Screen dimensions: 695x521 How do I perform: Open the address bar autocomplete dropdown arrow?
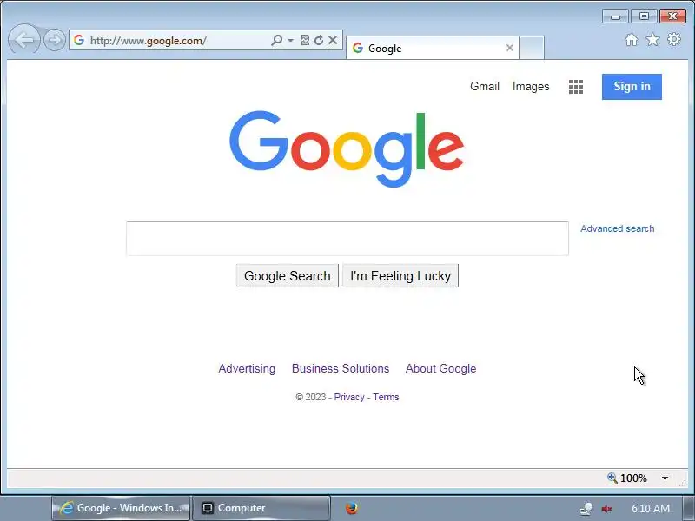(x=290, y=40)
